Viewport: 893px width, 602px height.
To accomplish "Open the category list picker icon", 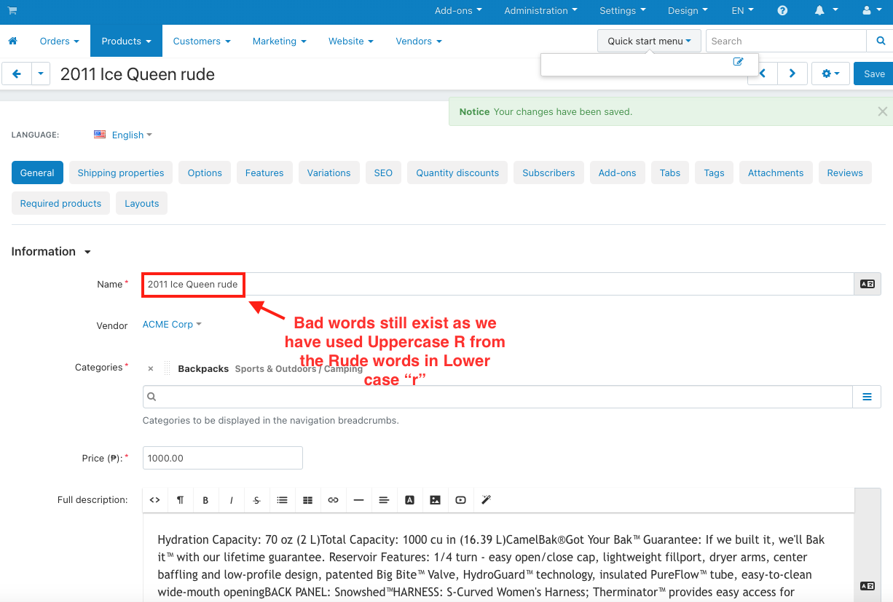I will [x=867, y=397].
